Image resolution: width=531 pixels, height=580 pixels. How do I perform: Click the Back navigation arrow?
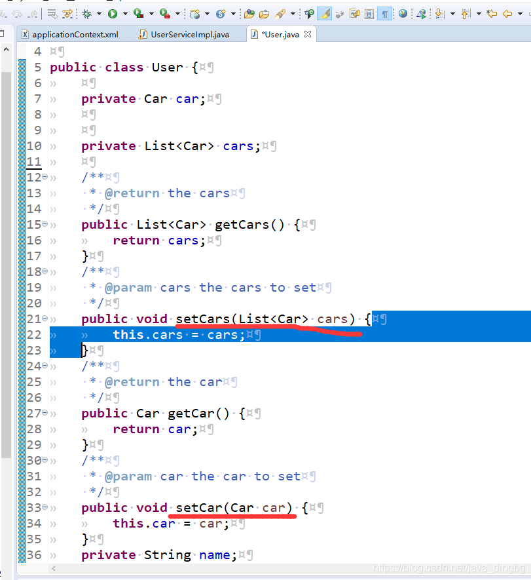tap(507, 14)
